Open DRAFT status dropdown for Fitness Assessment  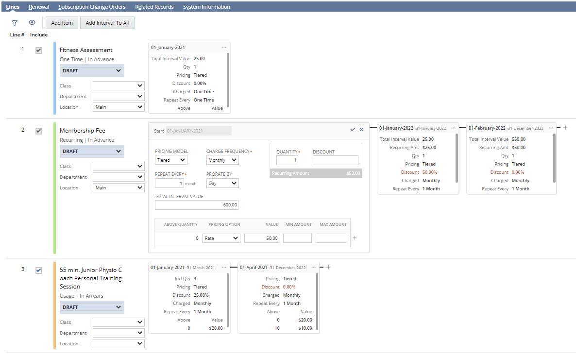92,70
